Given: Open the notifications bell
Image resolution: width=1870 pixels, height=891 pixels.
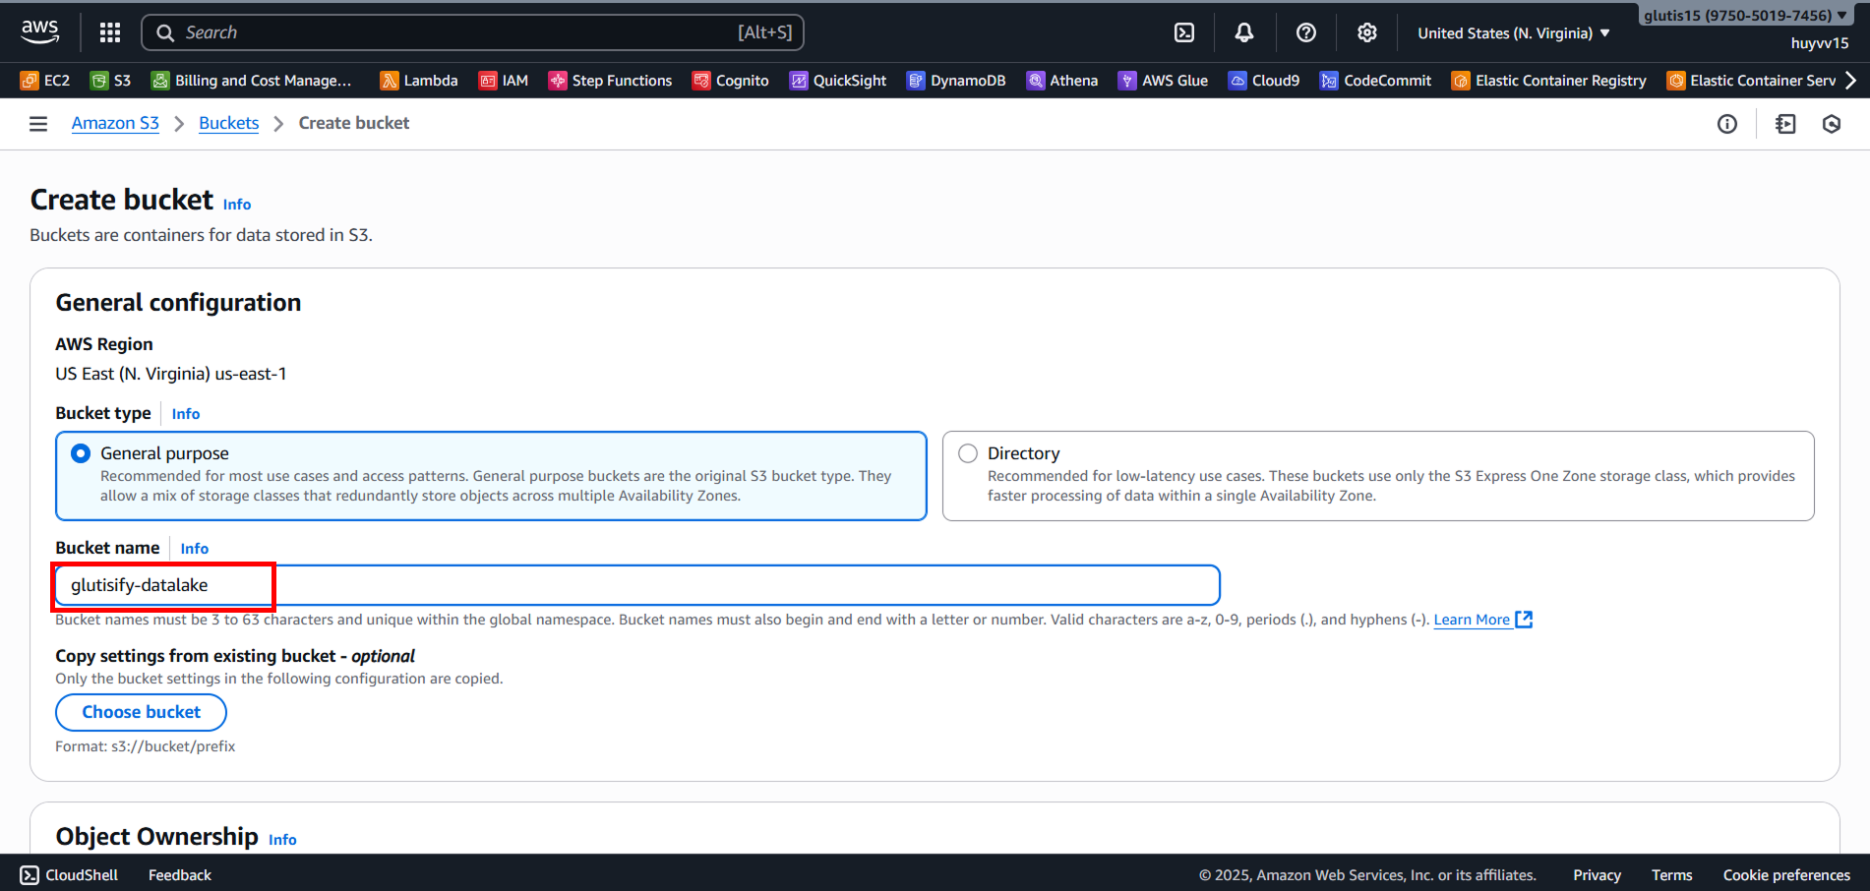Looking at the screenshot, I should [x=1244, y=32].
